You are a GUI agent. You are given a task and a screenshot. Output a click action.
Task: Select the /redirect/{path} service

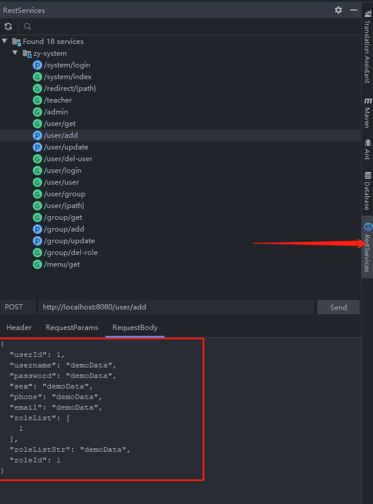click(70, 88)
